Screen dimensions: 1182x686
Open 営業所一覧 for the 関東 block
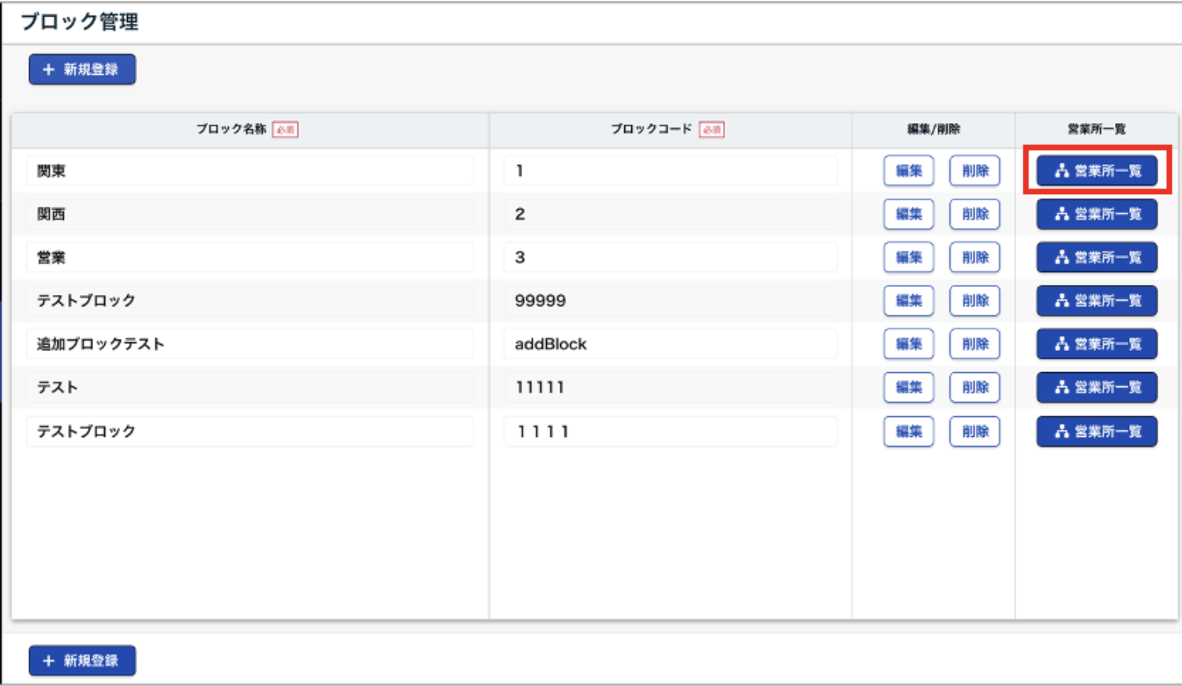[1096, 171]
